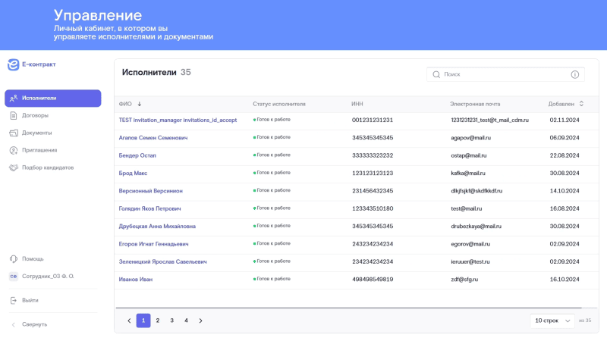Screen dimensions: 607x341
Task: Click the Подбор кандидатов handshake icon
Action: click(x=14, y=167)
